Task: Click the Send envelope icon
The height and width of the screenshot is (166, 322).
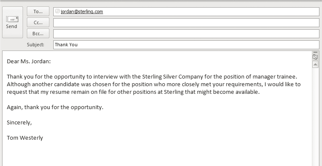Action: (x=12, y=19)
